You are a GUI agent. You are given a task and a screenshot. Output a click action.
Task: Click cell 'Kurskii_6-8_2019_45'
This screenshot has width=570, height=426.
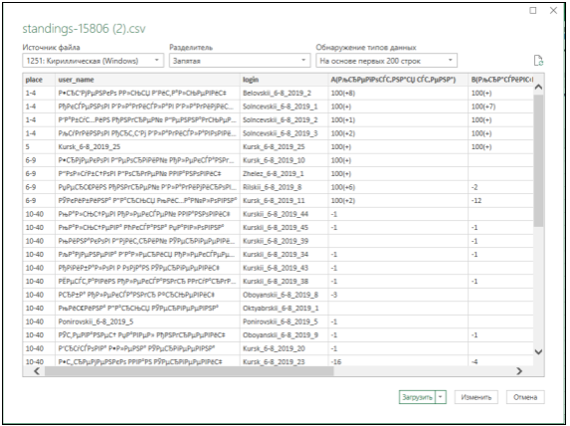[x=284, y=228]
